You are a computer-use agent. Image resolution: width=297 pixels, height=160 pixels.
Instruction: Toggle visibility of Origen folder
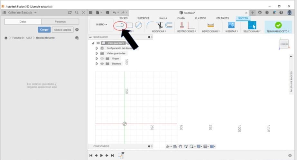point(102,58)
